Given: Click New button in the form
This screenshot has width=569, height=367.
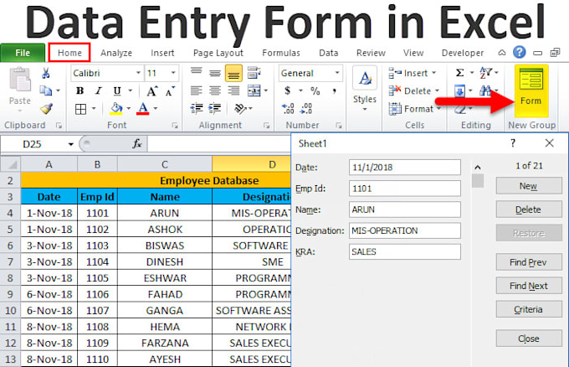Looking at the screenshot, I should coord(529,186).
